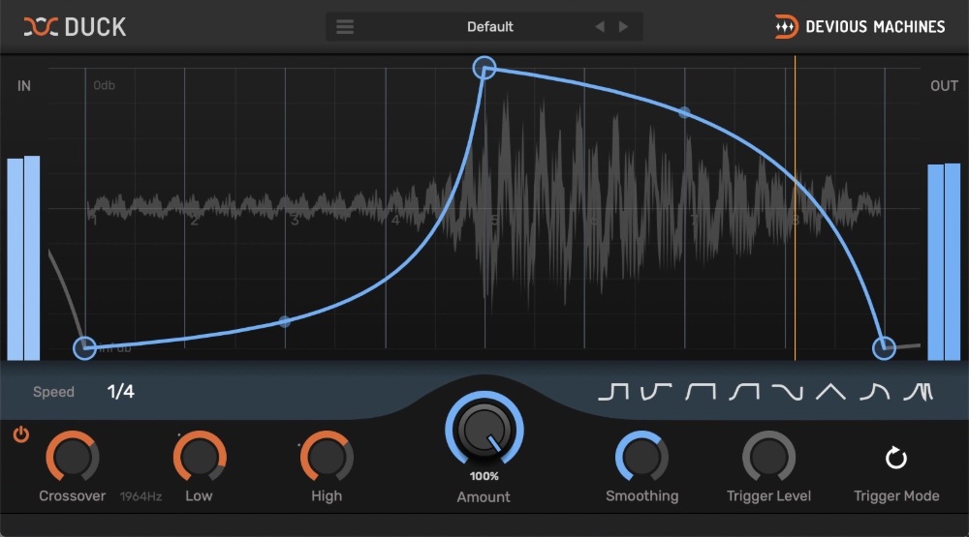
Task: Select the fifth falling S-curve shape
Action: click(787, 391)
